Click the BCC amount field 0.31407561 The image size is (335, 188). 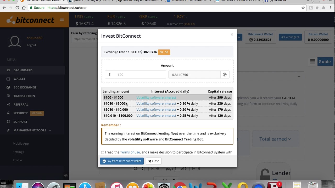click(194, 75)
